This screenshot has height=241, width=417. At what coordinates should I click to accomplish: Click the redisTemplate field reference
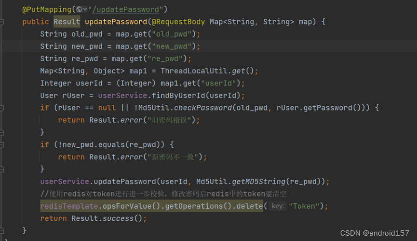click(x=69, y=206)
